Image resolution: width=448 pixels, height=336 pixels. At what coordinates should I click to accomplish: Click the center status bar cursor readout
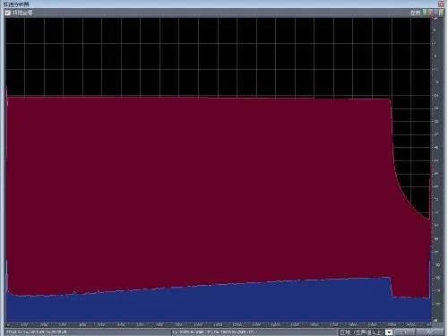213,332
